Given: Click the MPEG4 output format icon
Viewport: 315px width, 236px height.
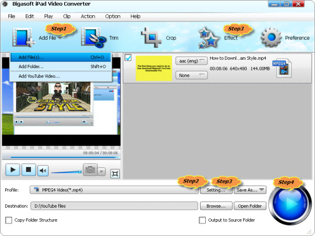Looking at the screenshot, I should [282, 68].
